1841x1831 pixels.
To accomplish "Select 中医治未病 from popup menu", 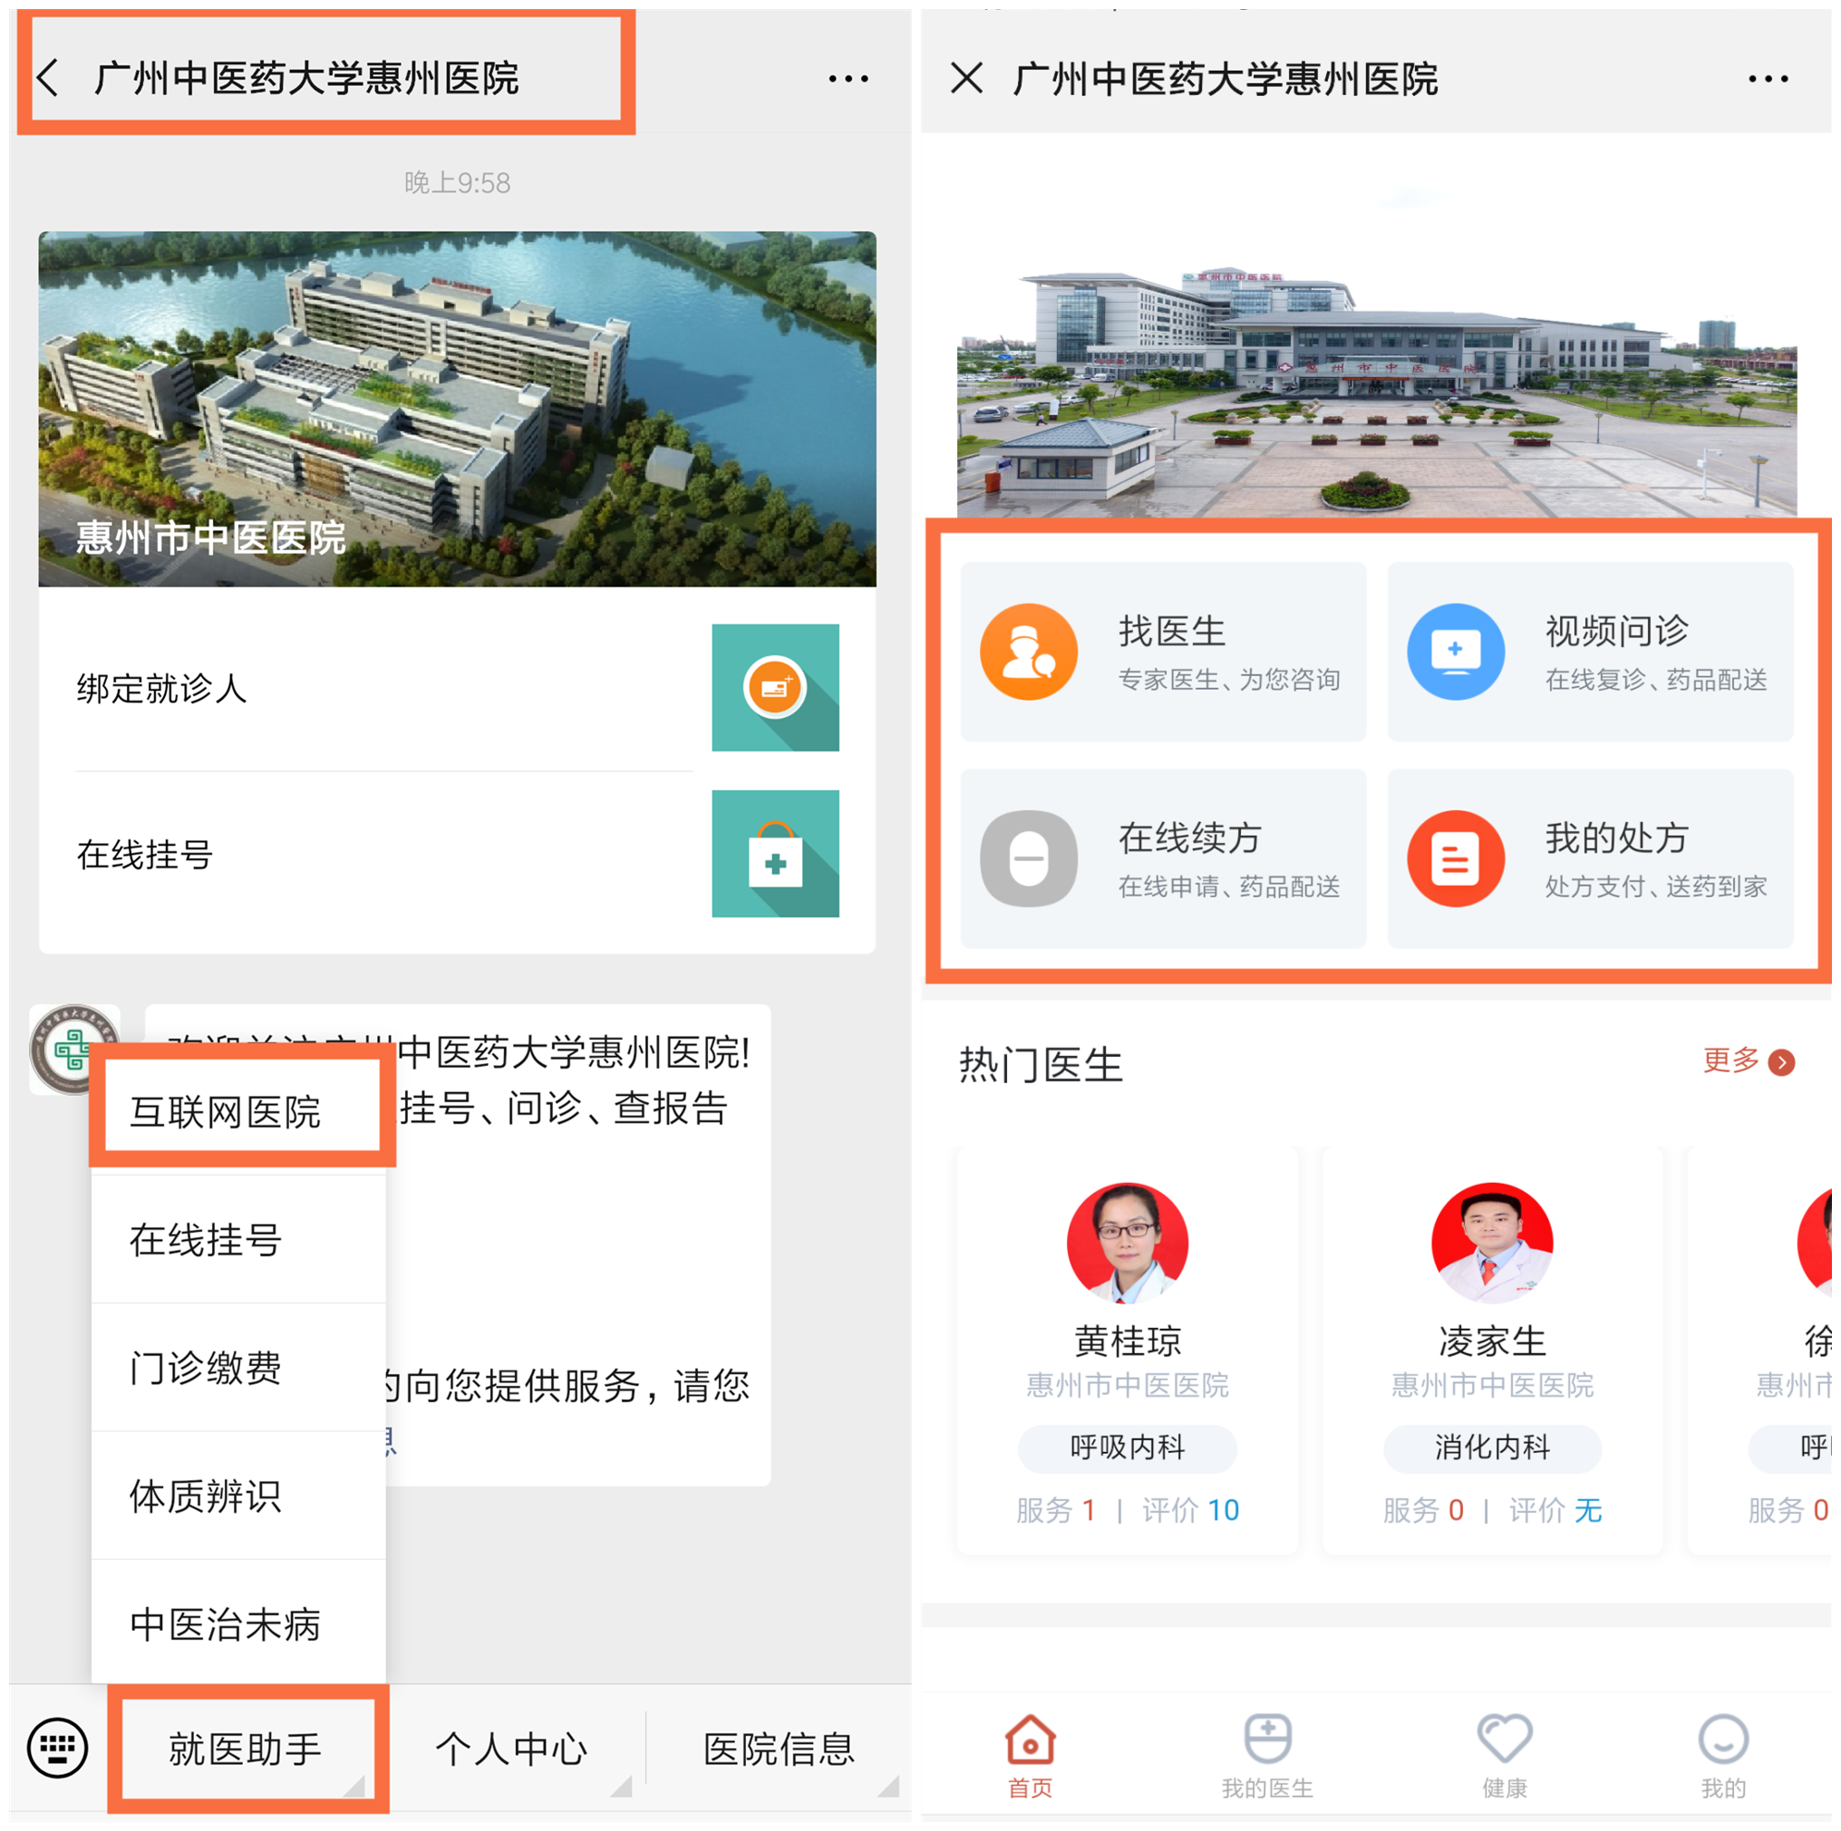I will coord(238,1623).
